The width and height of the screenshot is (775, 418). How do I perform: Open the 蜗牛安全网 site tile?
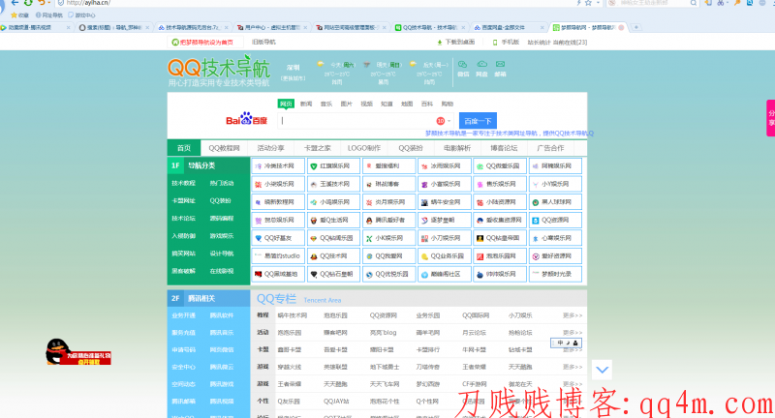pyautogui.click(x=445, y=202)
